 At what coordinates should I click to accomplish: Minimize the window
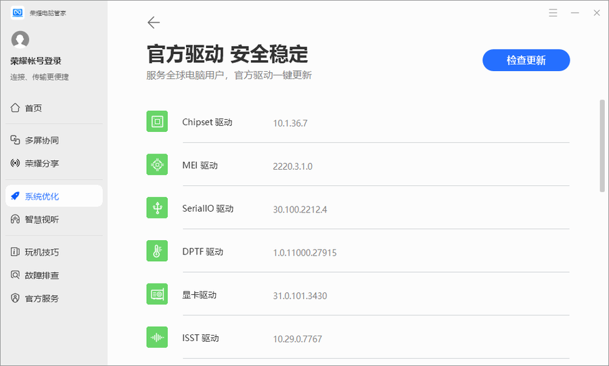point(574,13)
